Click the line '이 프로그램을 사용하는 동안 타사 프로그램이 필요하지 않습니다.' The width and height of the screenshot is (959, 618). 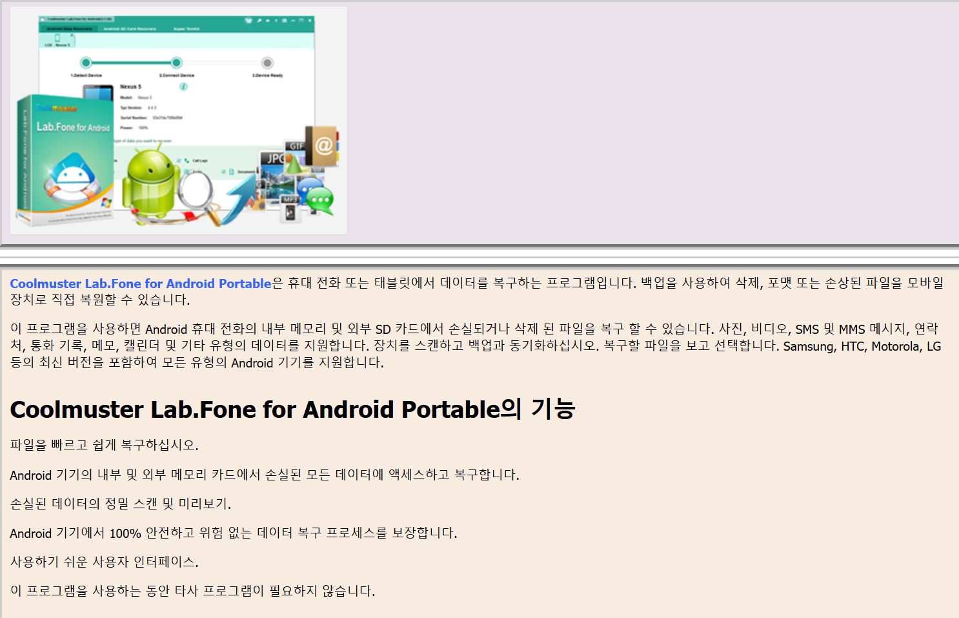192,591
